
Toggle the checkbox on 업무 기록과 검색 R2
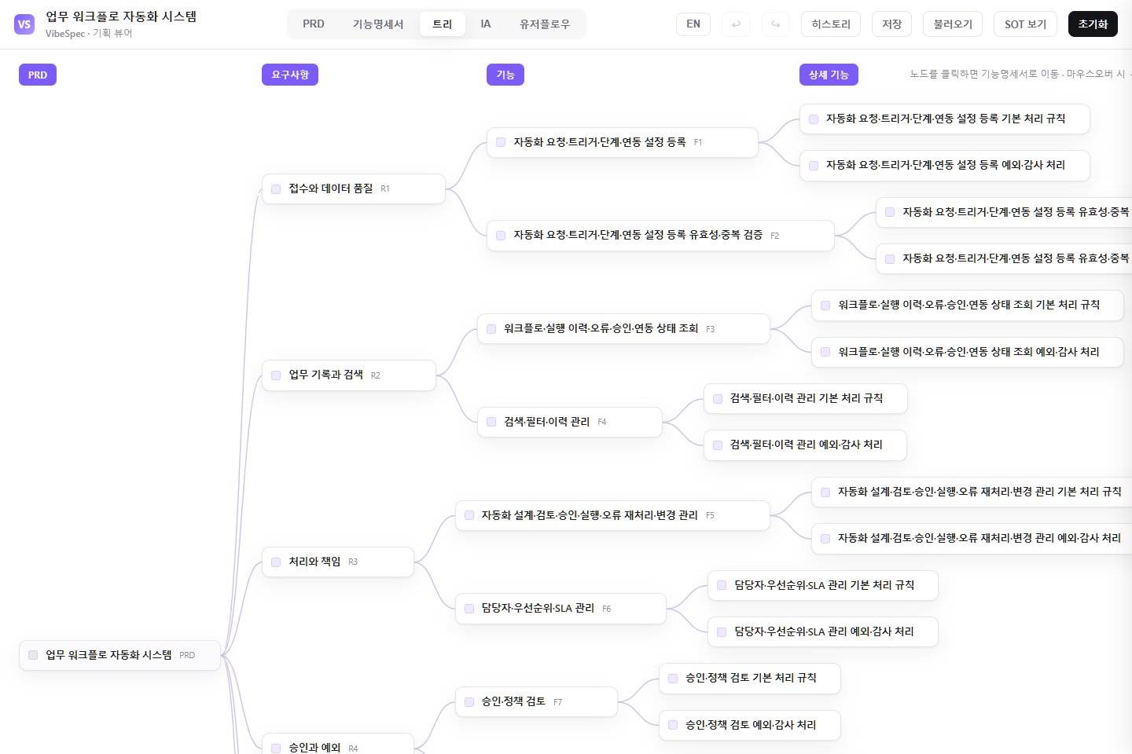coord(276,375)
